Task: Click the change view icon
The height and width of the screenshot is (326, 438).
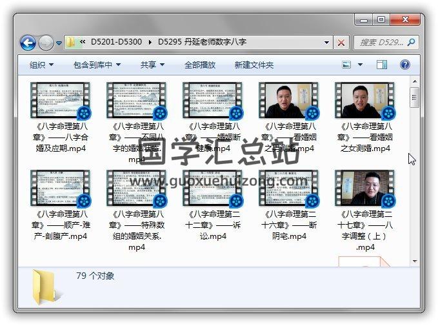Action: (346, 65)
